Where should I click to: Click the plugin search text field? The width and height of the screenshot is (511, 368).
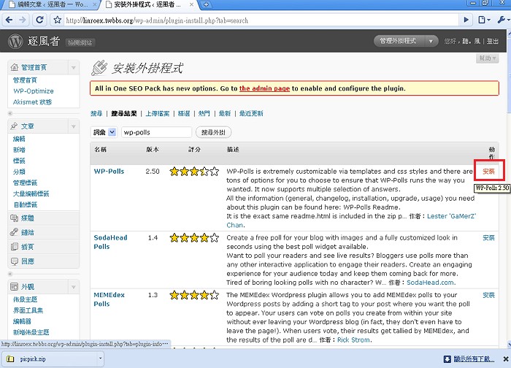(156, 132)
